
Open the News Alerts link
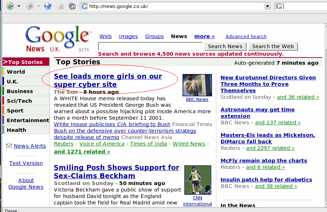coord(30,146)
